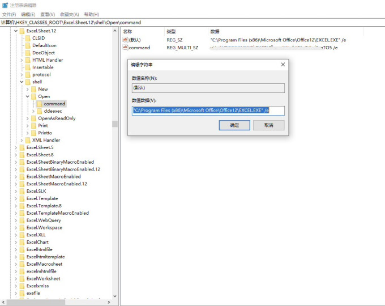Expand the ddeexec key
The image size is (385, 306).
point(33,111)
